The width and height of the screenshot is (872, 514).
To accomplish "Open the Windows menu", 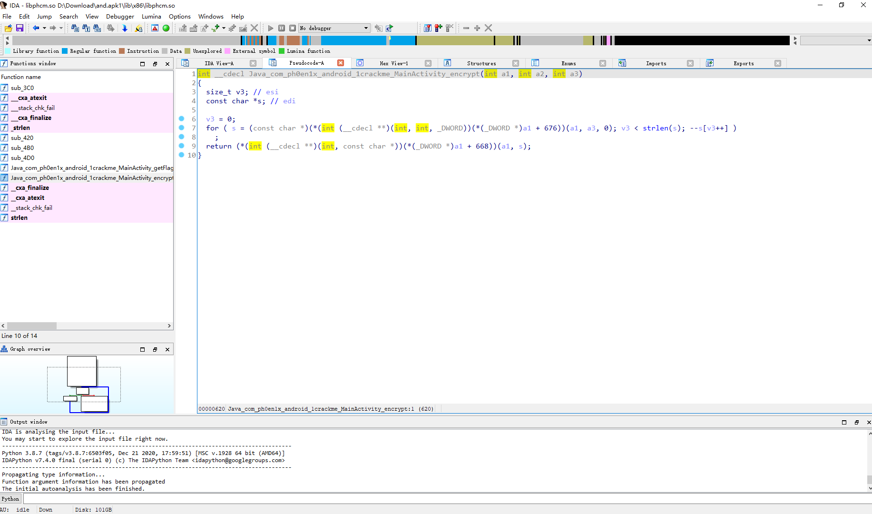I will [211, 16].
